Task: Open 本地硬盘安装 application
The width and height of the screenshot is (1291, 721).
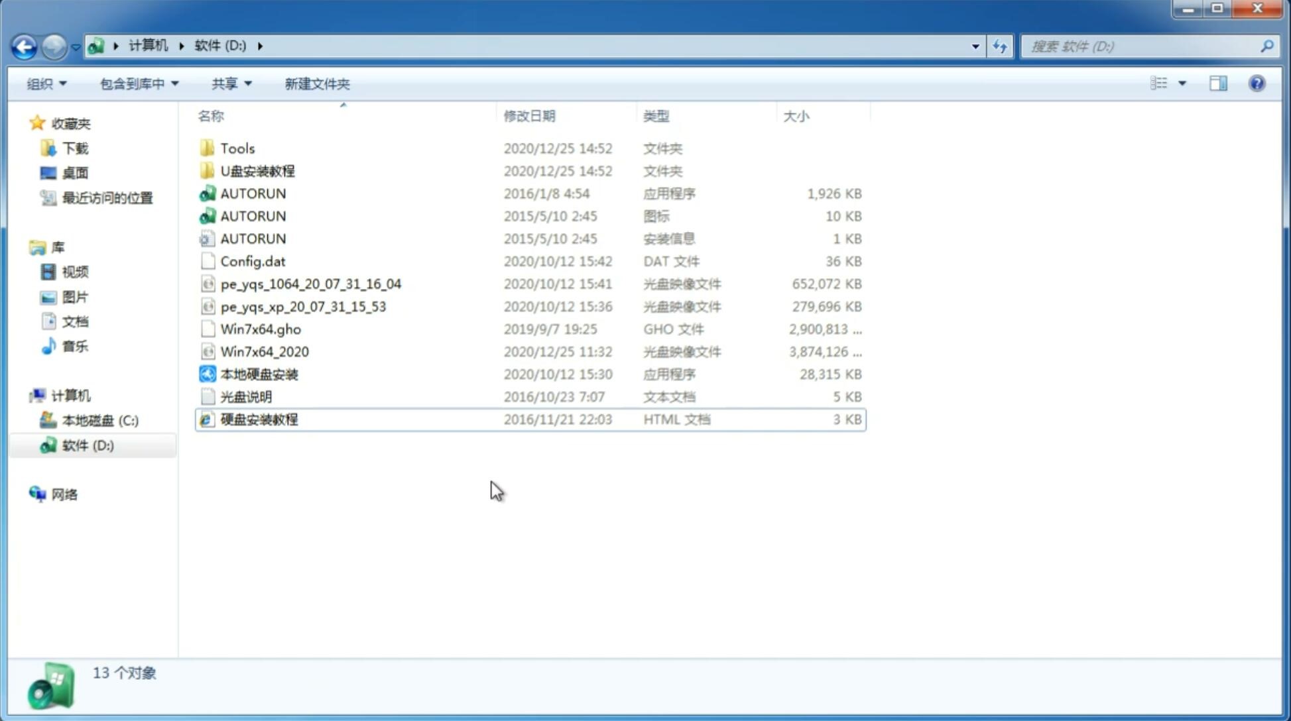Action: [x=258, y=373]
